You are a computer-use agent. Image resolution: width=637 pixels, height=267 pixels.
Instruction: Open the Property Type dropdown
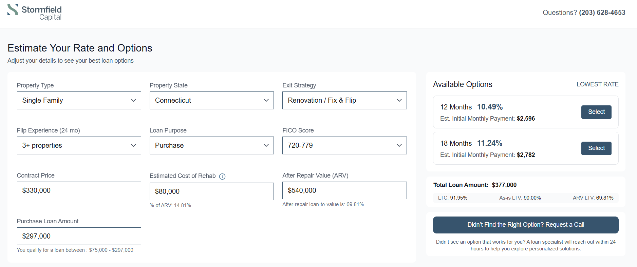[79, 100]
